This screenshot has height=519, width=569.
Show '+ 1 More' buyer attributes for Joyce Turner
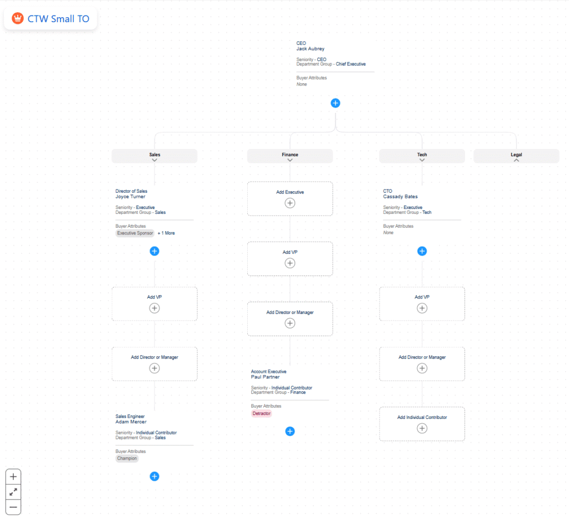click(x=166, y=233)
